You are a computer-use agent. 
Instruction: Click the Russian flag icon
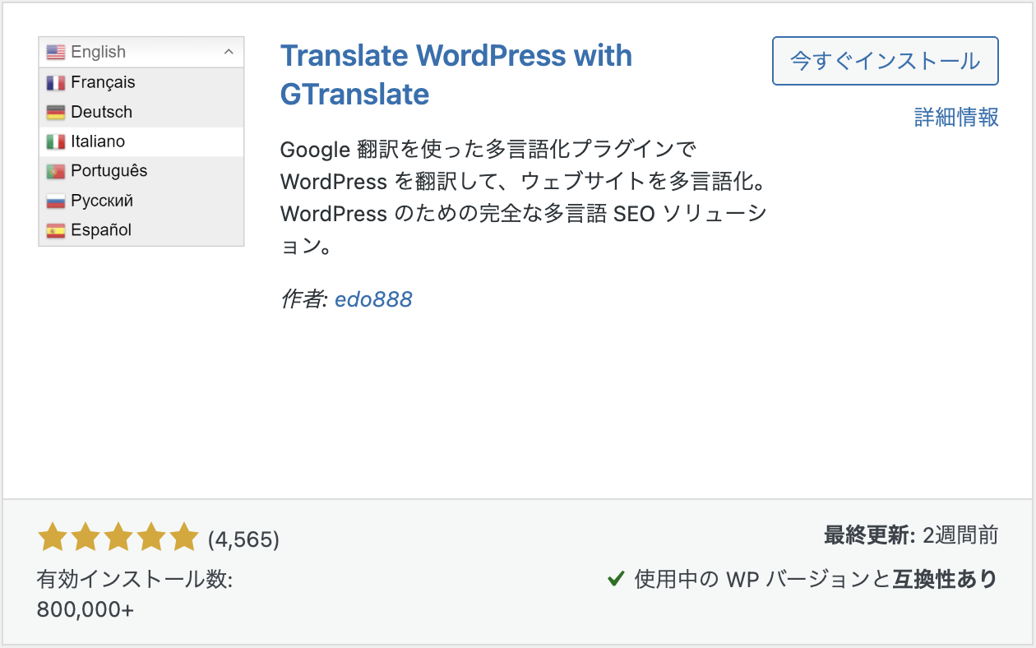[56, 201]
